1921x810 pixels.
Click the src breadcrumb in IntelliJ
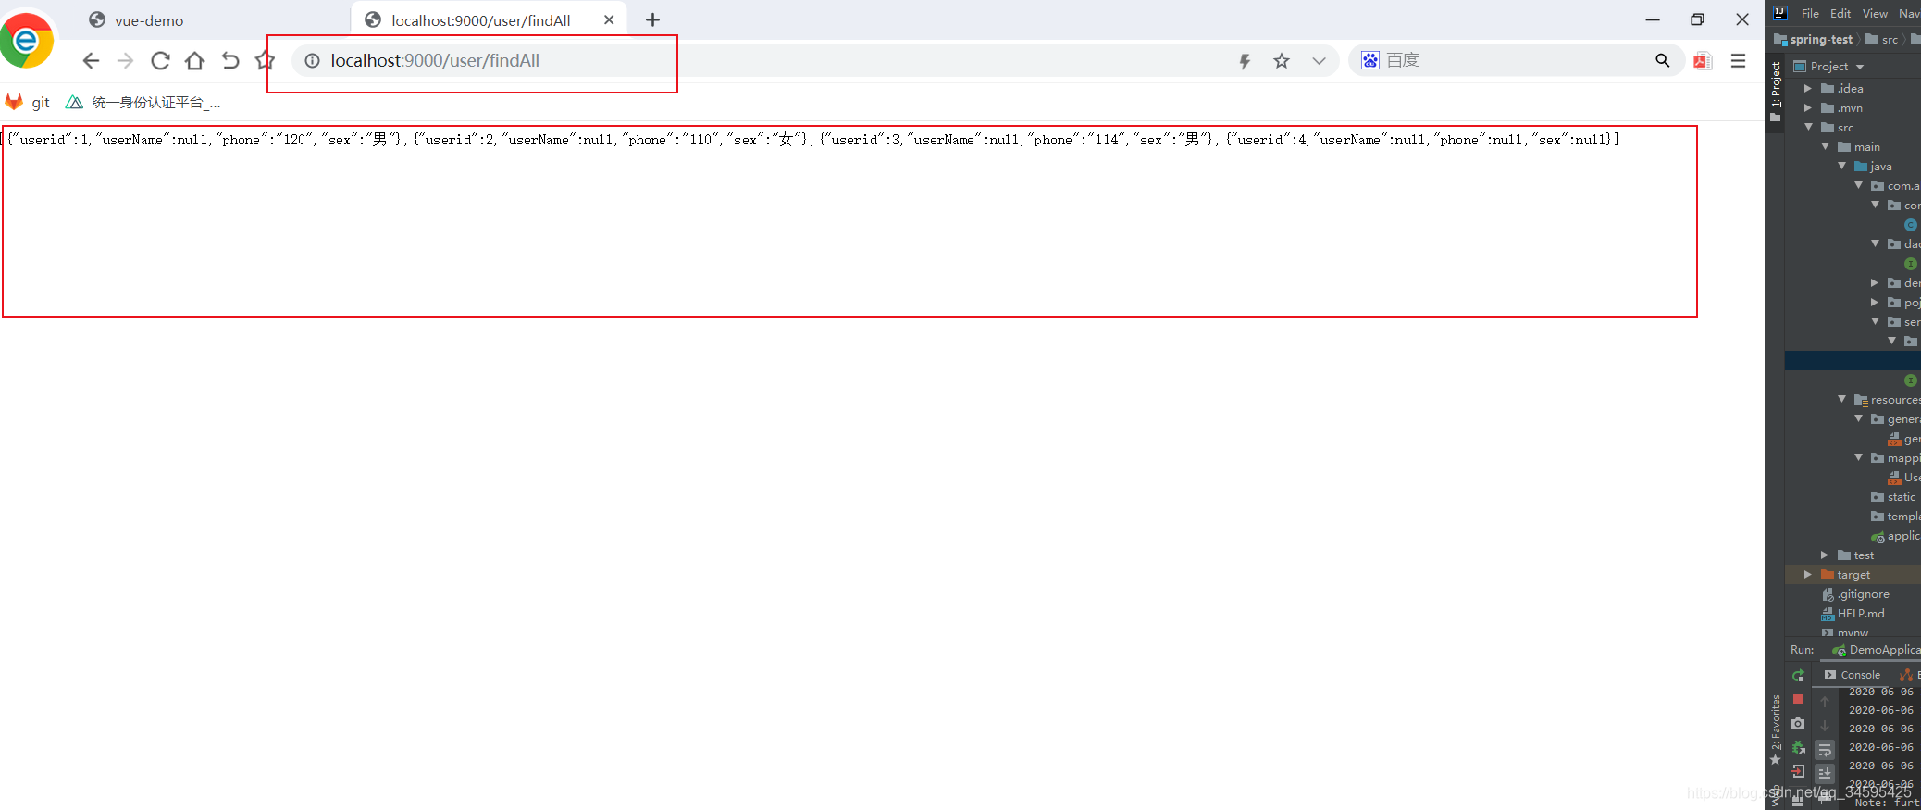click(1882, 40)
